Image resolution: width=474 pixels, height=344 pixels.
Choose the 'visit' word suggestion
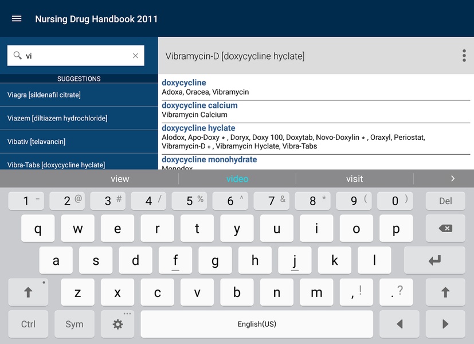pos(355,179)
